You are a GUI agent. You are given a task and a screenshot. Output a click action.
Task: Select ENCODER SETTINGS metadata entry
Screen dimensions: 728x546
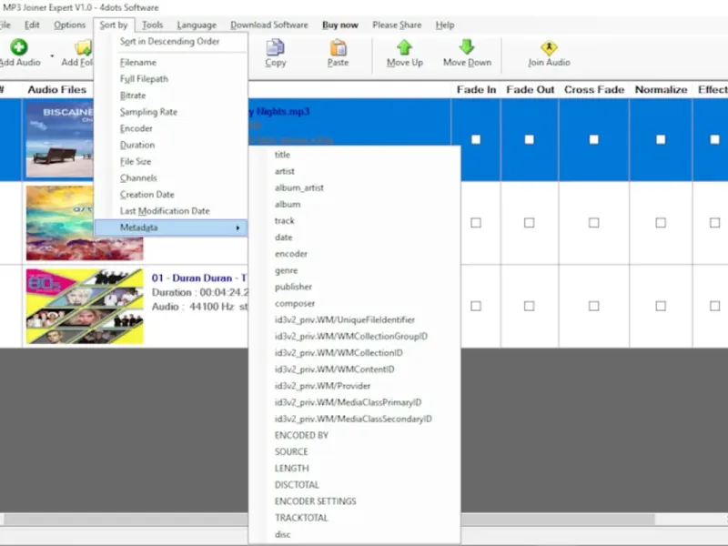click(354, 501)
